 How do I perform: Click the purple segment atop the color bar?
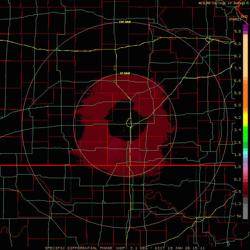tap(245, 28)
